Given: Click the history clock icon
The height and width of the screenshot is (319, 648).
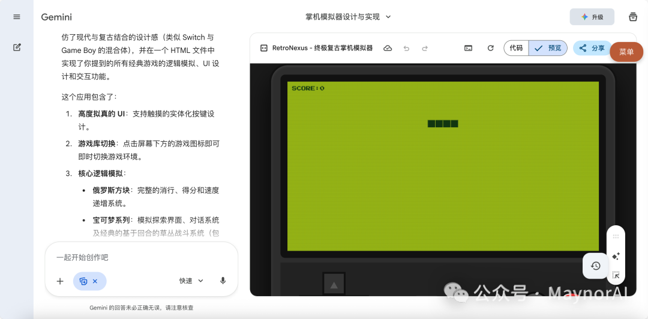Looking at the screenshot, I should coord(596,266).
